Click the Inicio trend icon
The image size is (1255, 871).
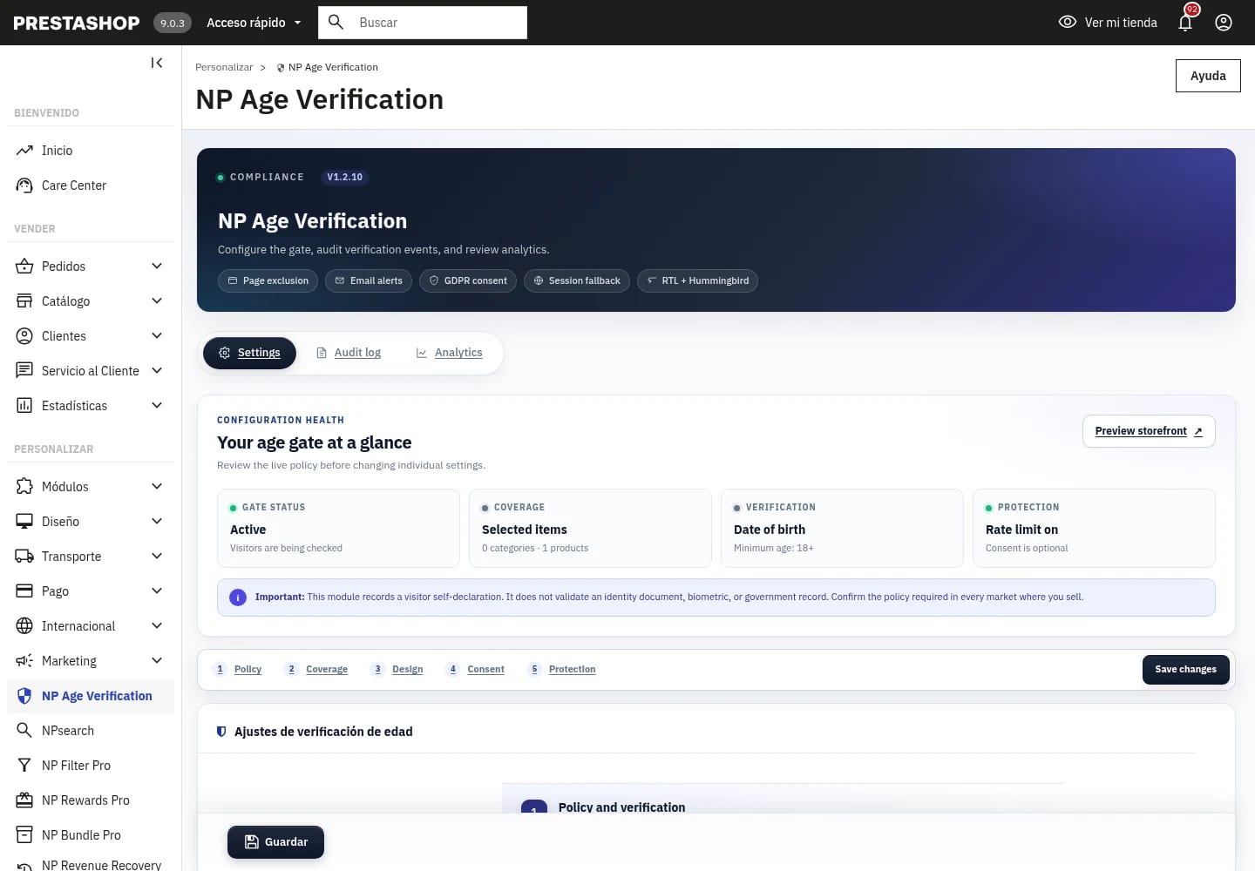[x=24, y=151]
